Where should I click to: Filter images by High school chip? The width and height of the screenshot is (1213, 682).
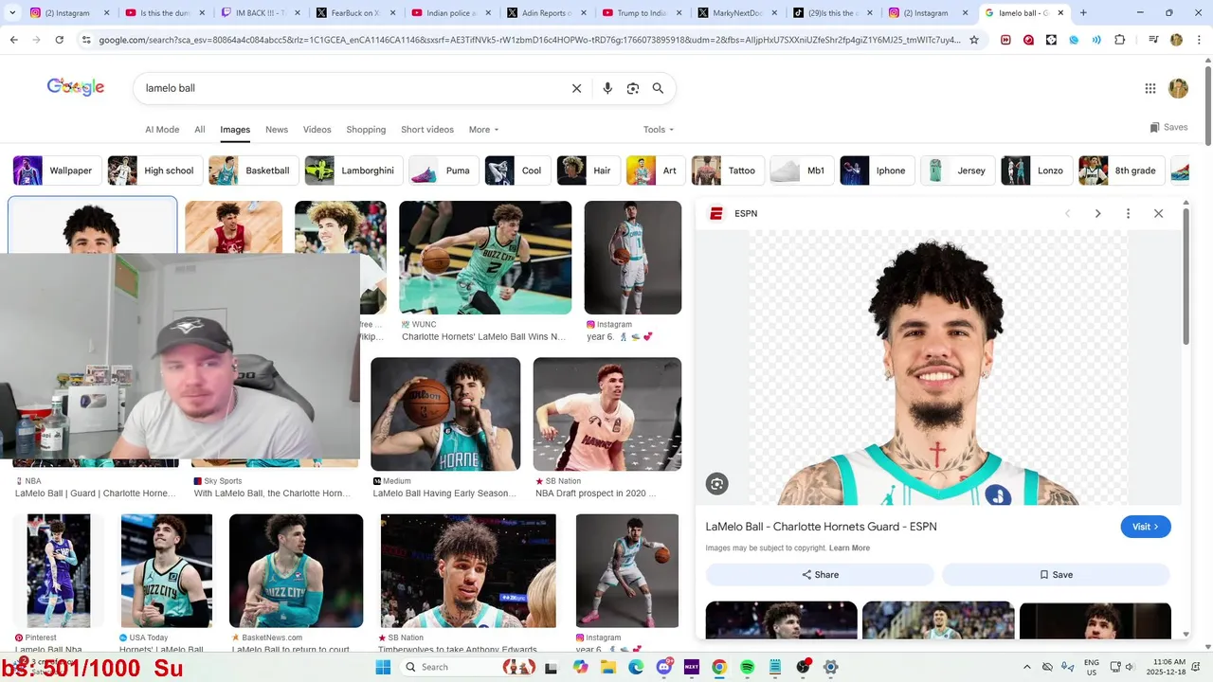coord(154,170)
